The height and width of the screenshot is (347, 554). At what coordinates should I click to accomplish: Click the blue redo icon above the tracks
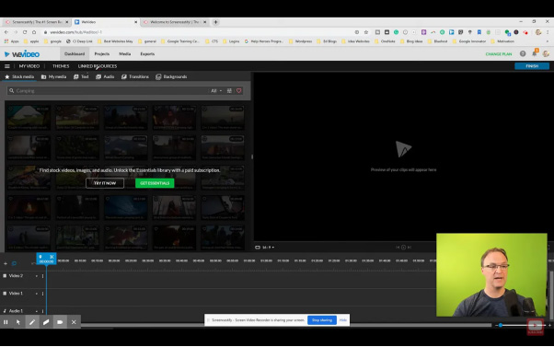tap(14, 263)
